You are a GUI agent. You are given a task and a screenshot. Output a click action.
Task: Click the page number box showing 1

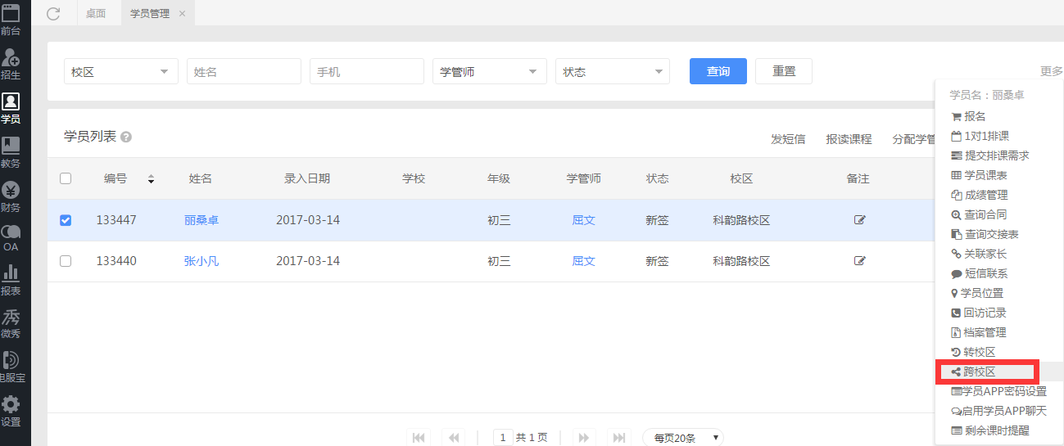click(503, 438)
